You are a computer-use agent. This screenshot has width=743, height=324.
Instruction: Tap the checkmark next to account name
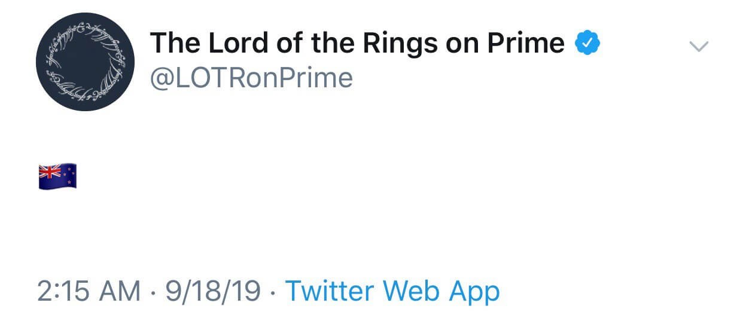(587, 43)
